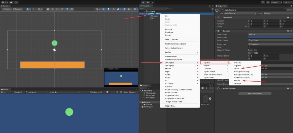This screenshot has height=133, width=293.
Task: Toggle Stats in the Game view
Action: [x=126, y=92]
